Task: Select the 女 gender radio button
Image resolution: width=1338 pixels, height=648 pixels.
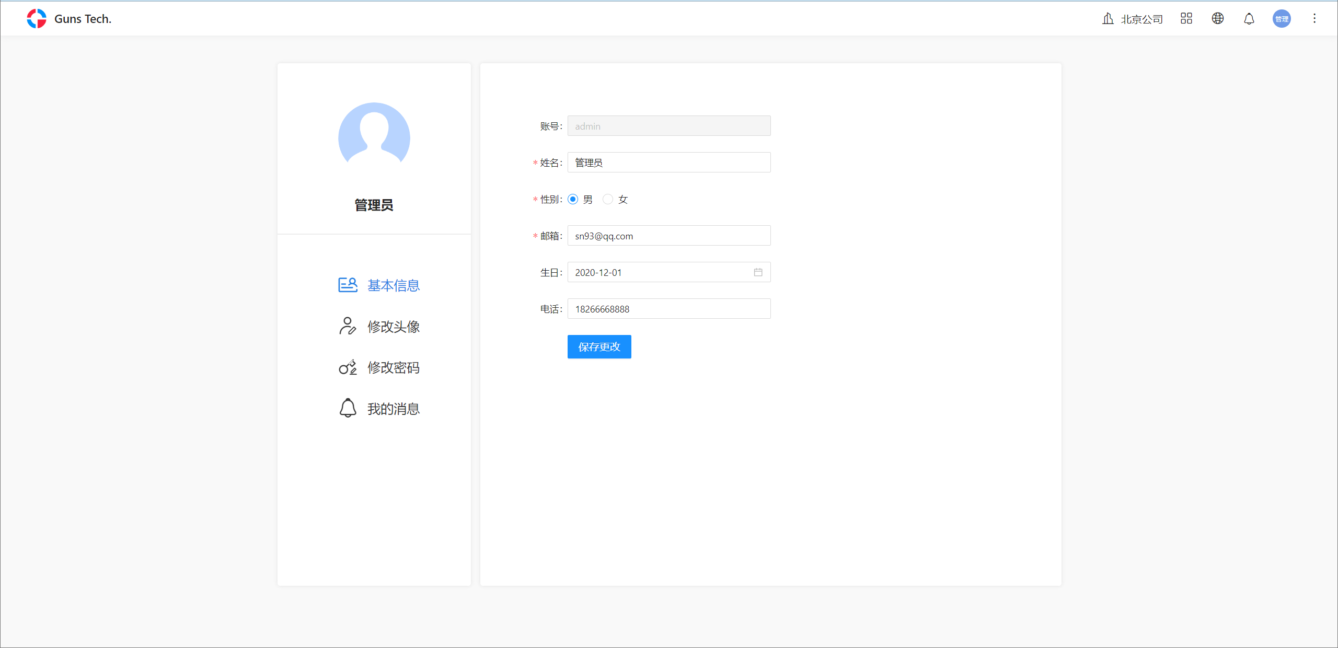Action: [x=607, y=199]
